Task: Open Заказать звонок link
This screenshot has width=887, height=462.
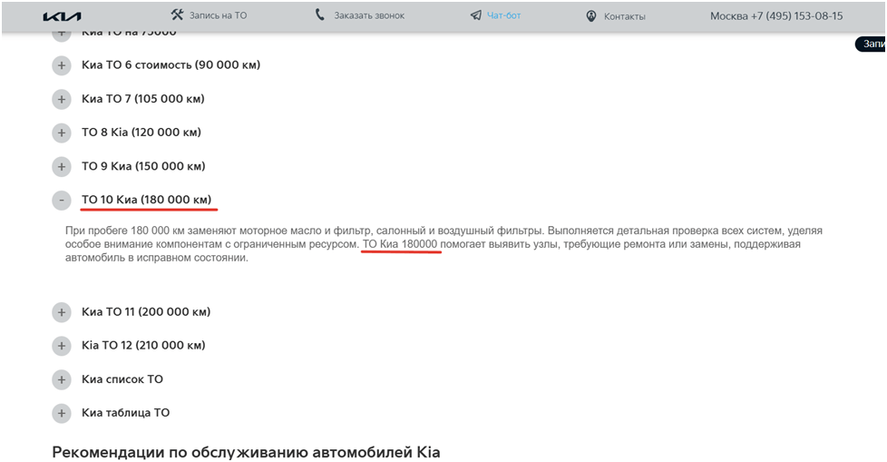Action: tap(369, 15)
